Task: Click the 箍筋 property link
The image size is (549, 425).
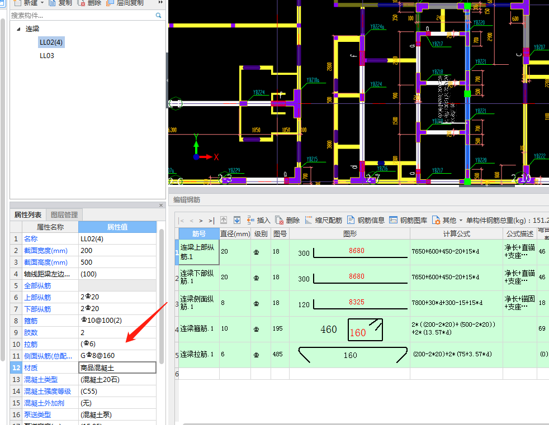Action: (x=31, y=321)
